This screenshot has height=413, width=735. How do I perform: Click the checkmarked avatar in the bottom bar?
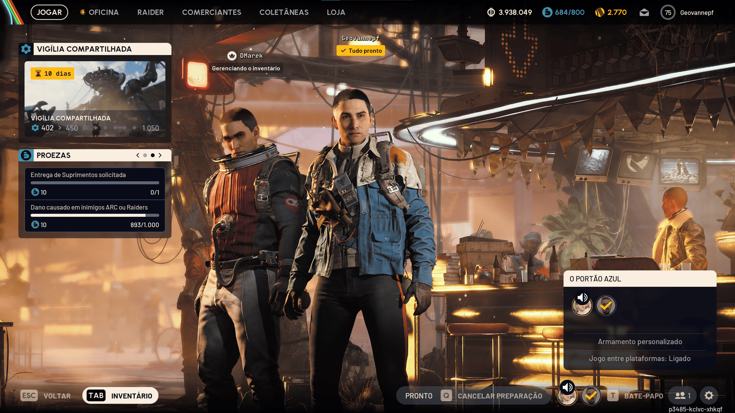591,396
